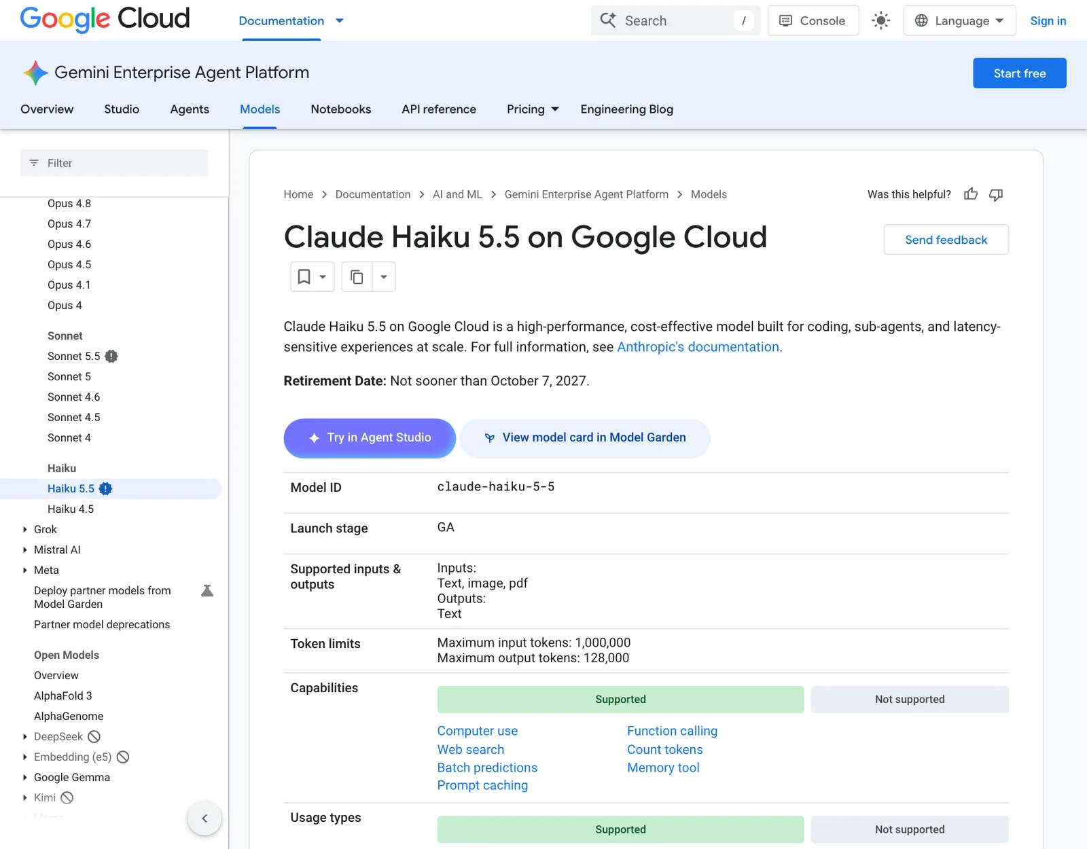
Task: Select AlphaFold 3 in the sidebar
Action: [63, 696]
